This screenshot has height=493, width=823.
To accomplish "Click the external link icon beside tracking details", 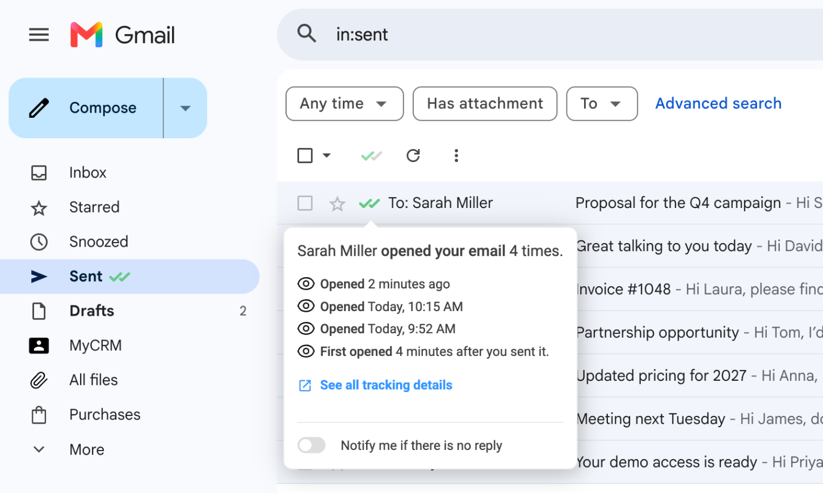I will (305, 386).
